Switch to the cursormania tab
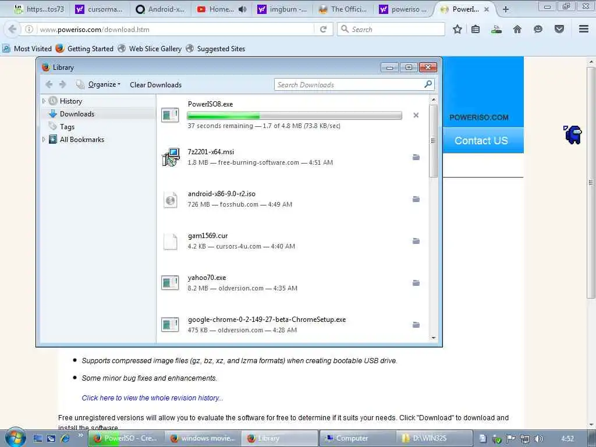 (x=100, y=9)
